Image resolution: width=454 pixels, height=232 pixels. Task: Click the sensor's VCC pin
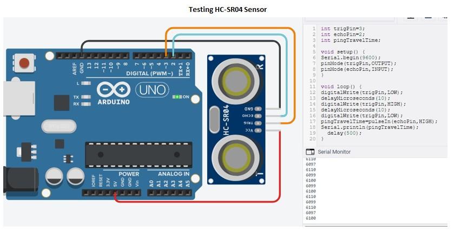[258, 130]
